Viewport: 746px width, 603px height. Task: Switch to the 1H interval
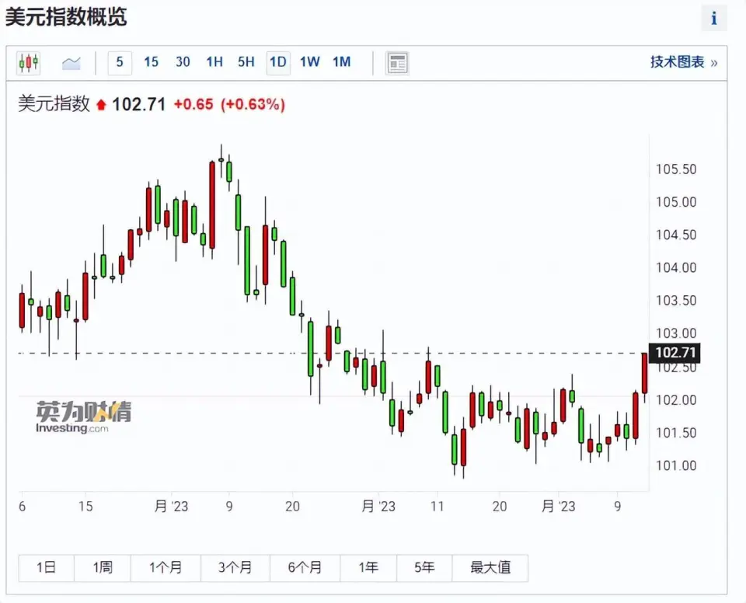pos(214,62)
